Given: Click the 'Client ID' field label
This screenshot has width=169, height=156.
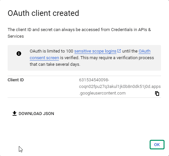Looking at the screenshot, I should tap(16, 80).
